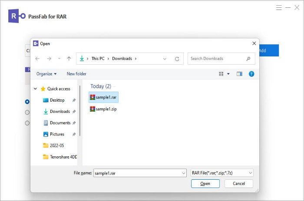Click the navigation pane scrollbar
Image resolution: width=304 pixels, height=201 pixels.
point(79,111)
